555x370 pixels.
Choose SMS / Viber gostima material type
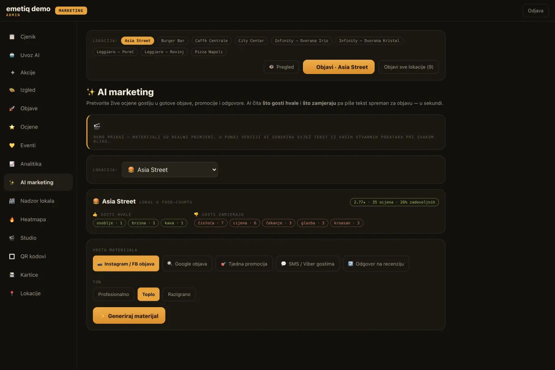click(x=308, y=264)
